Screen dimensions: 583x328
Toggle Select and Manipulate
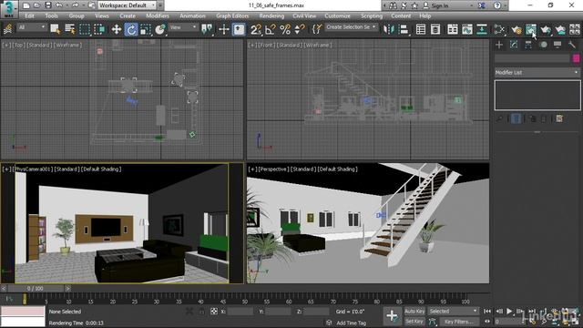[224, 29]
